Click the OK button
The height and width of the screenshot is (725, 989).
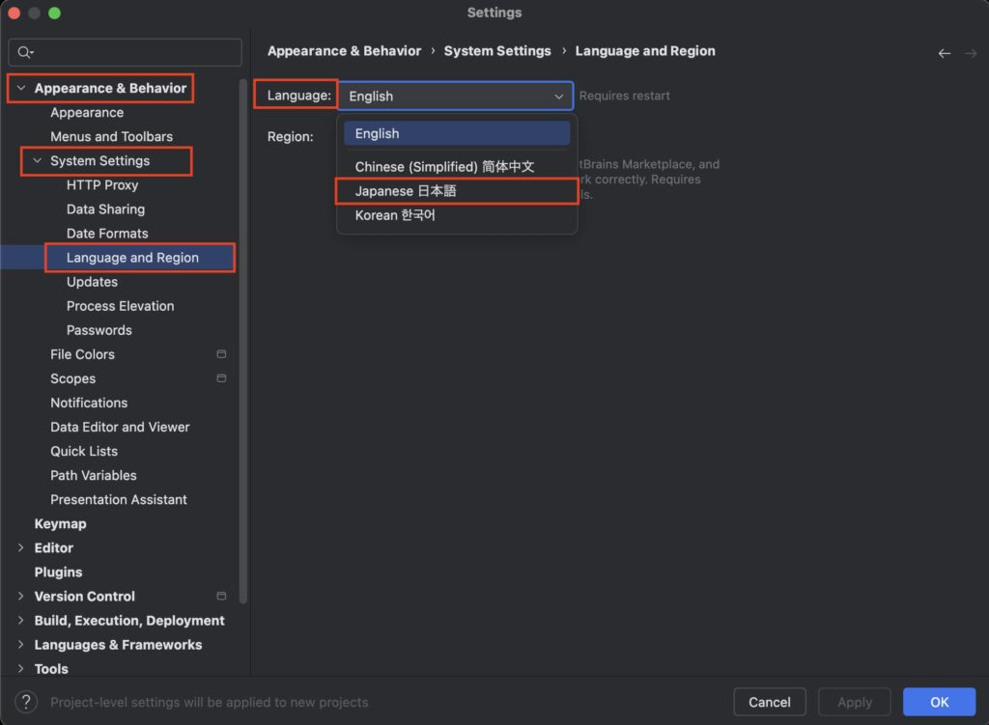pos(939,702)
